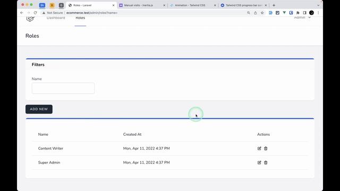This screenshot has height=191, width=340.
Task: Open the browser zoom icon
Action: (x=249, y=13)
